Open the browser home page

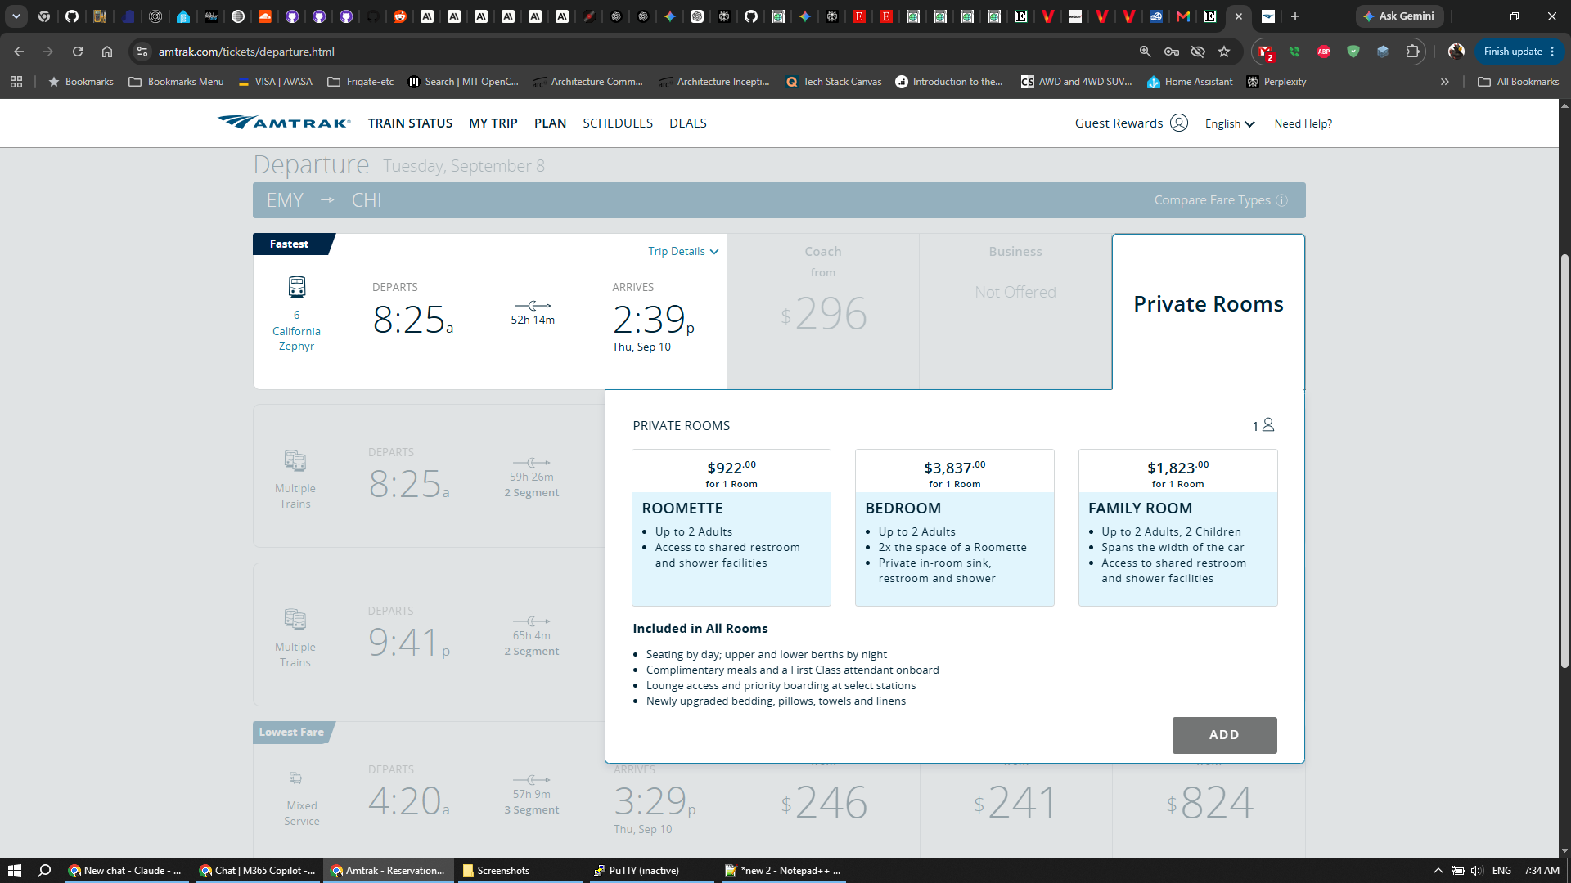tap(107, 52)
